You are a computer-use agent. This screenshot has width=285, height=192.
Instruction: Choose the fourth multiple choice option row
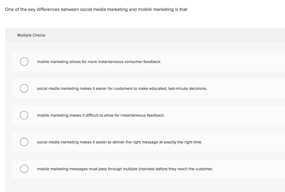(139, 142)
